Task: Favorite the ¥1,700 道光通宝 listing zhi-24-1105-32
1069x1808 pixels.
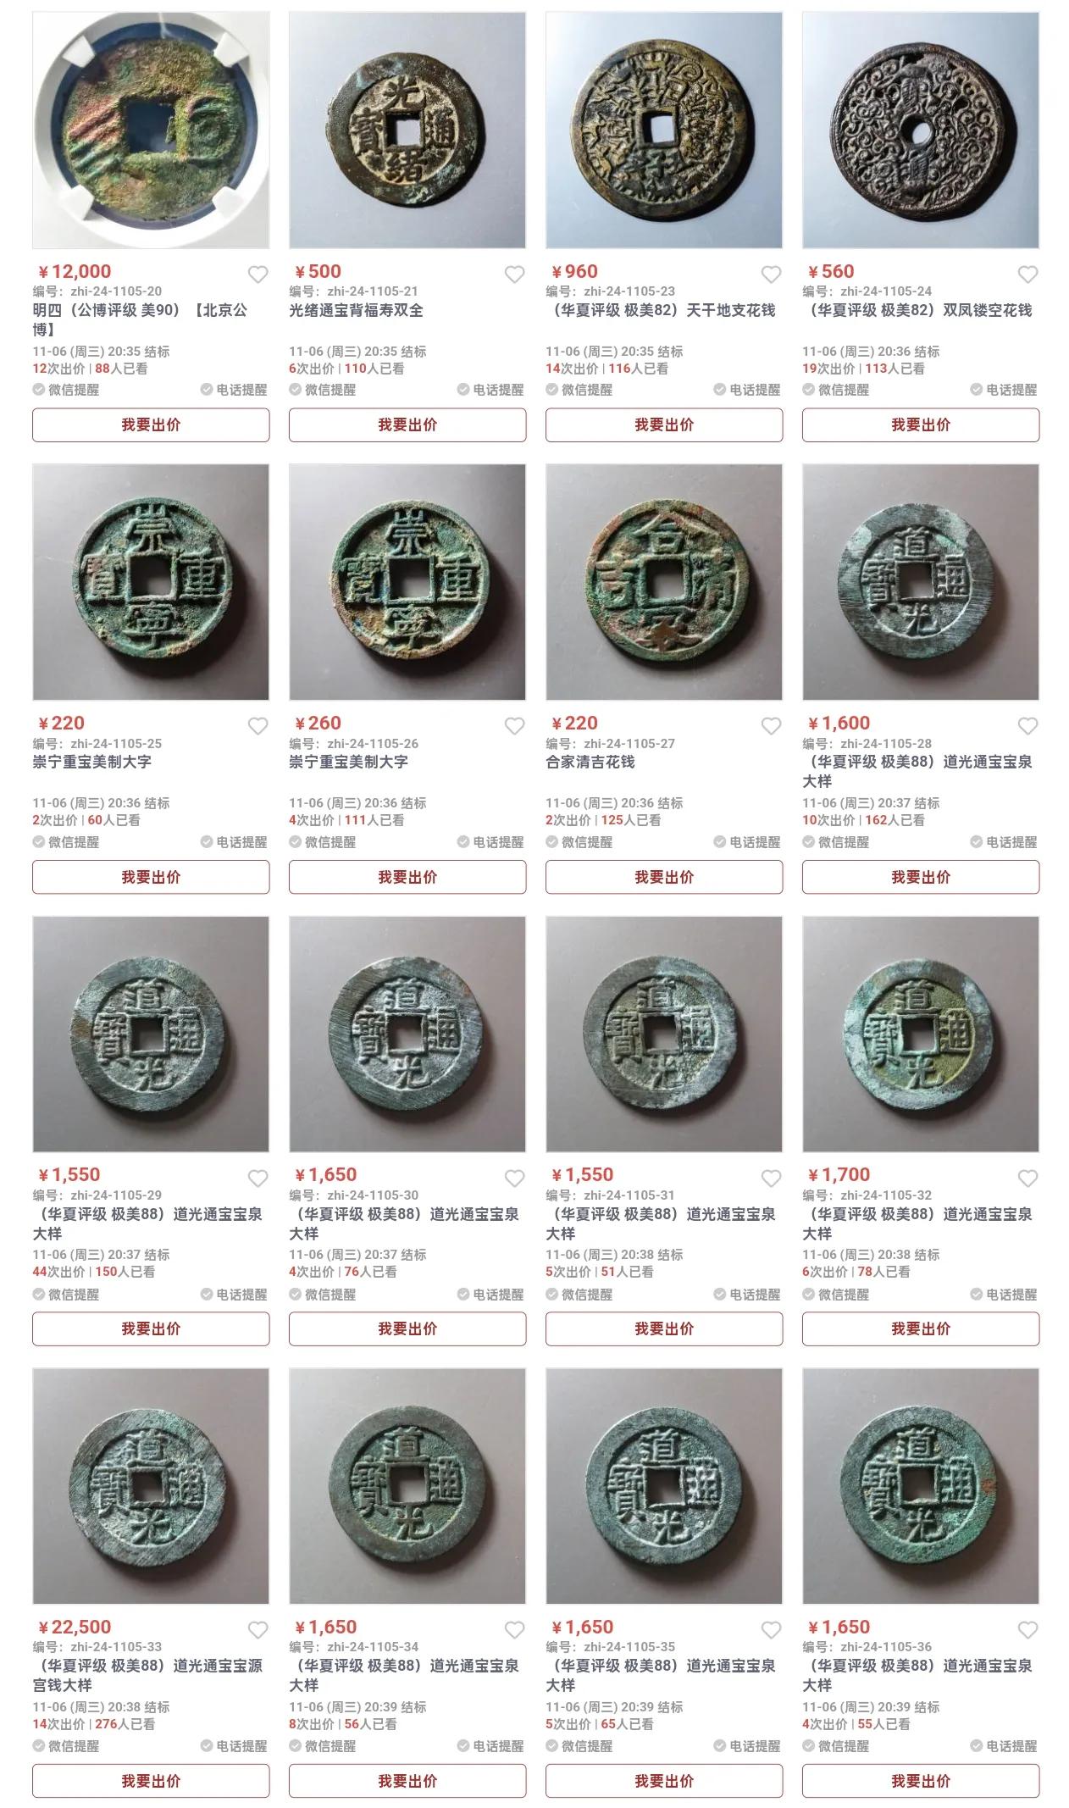Action: tap(1027, 1179)
